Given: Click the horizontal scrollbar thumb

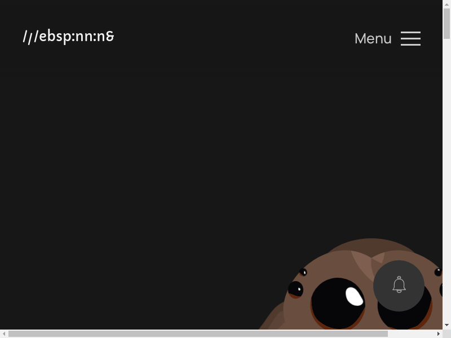Looking at the screenshot, I should 197,334.
